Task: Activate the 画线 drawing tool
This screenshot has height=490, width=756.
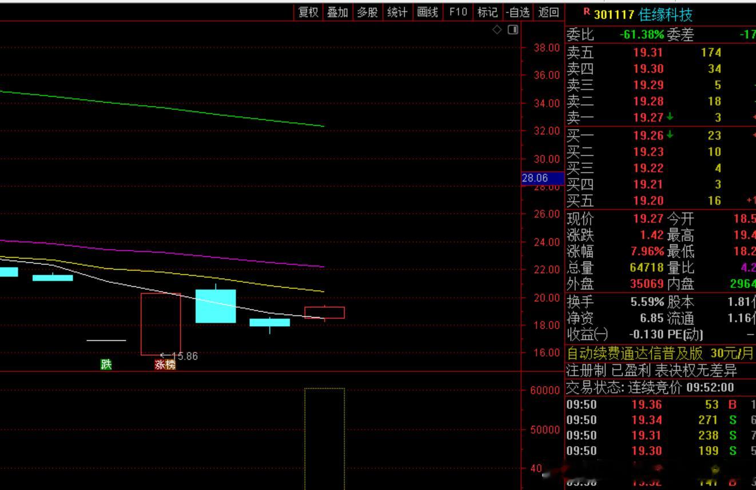Action: (x=428, y=12)
